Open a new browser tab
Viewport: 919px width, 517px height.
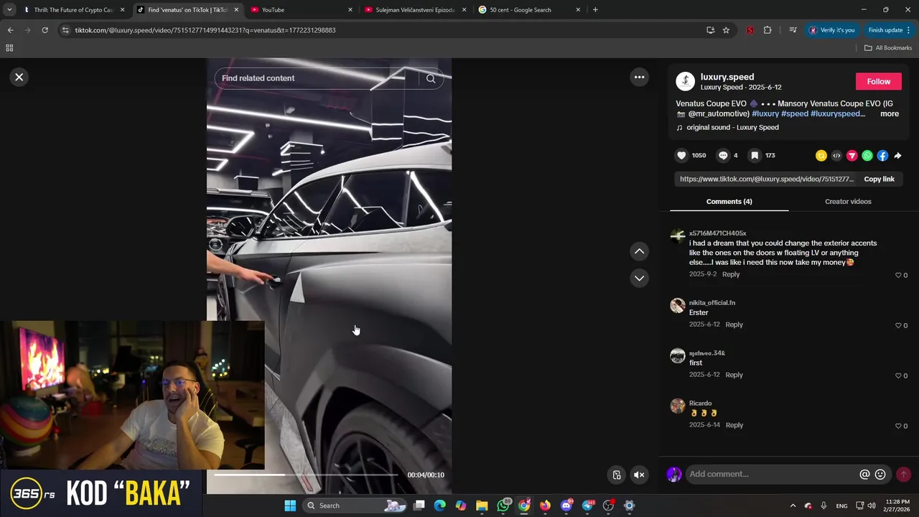click(595, 10)
